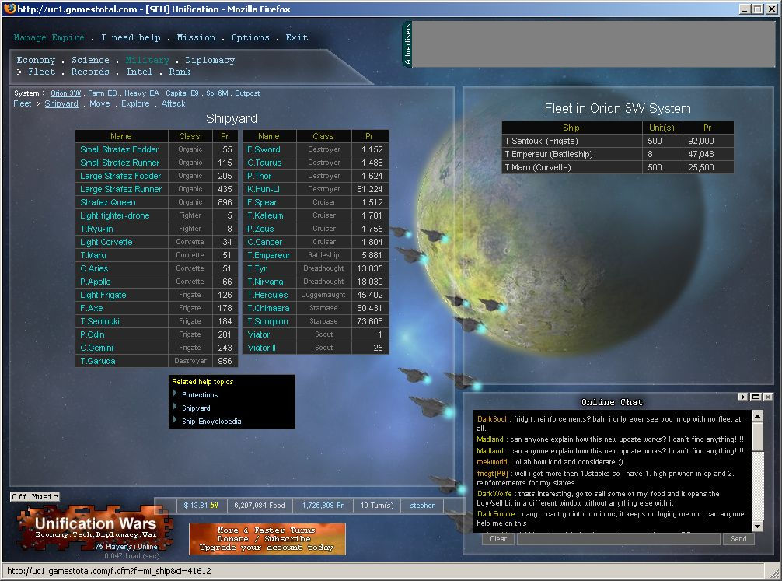Click the Donate / Subscribe upgrade banner
The image size is (782, 581).
267,539
